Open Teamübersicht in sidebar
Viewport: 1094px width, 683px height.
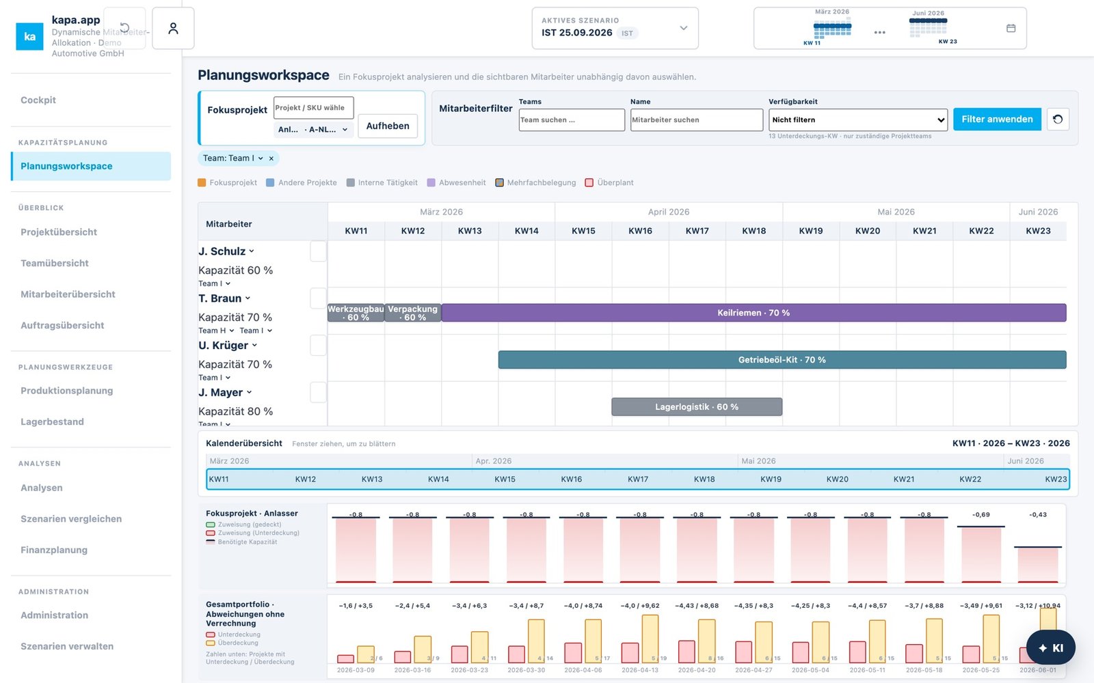[x=91, y=263]
